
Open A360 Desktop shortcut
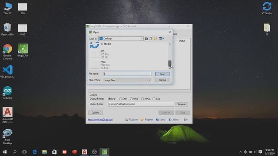tap(7, 136)
